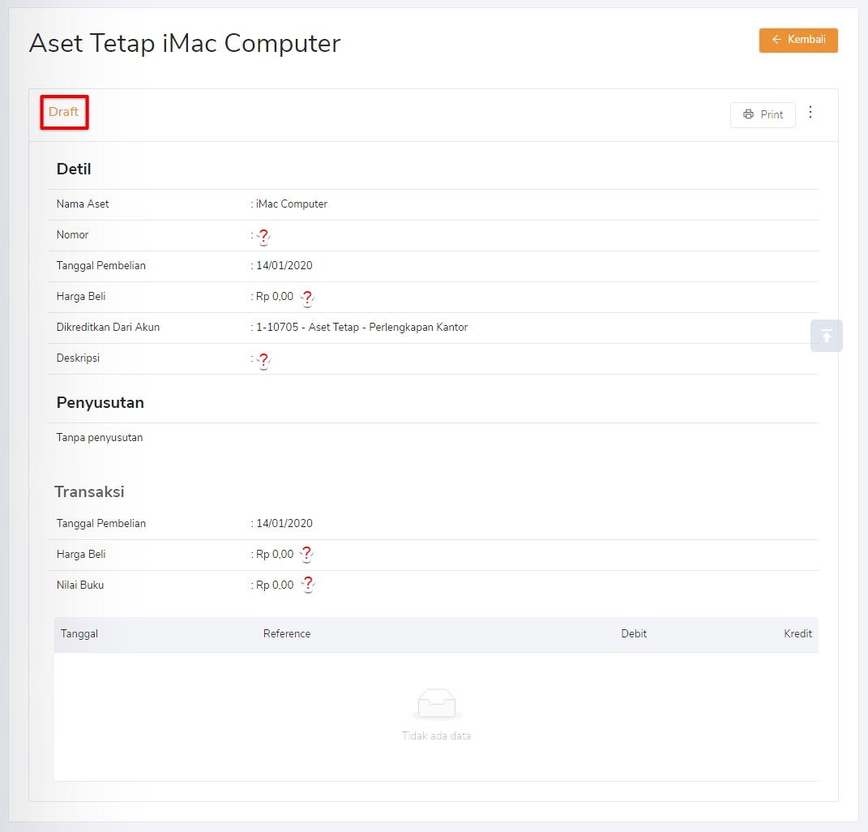Click the red question mark beside Nomor
This screenshot has width=868, height=832.
point(263,238)
